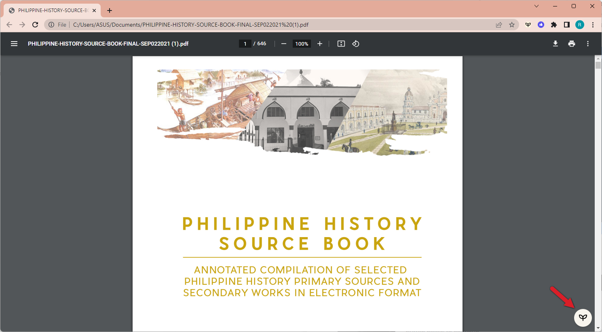Expand the tab search chevron
The height and width of the screenshot is (332, 602).
click(x=537, y=6)
